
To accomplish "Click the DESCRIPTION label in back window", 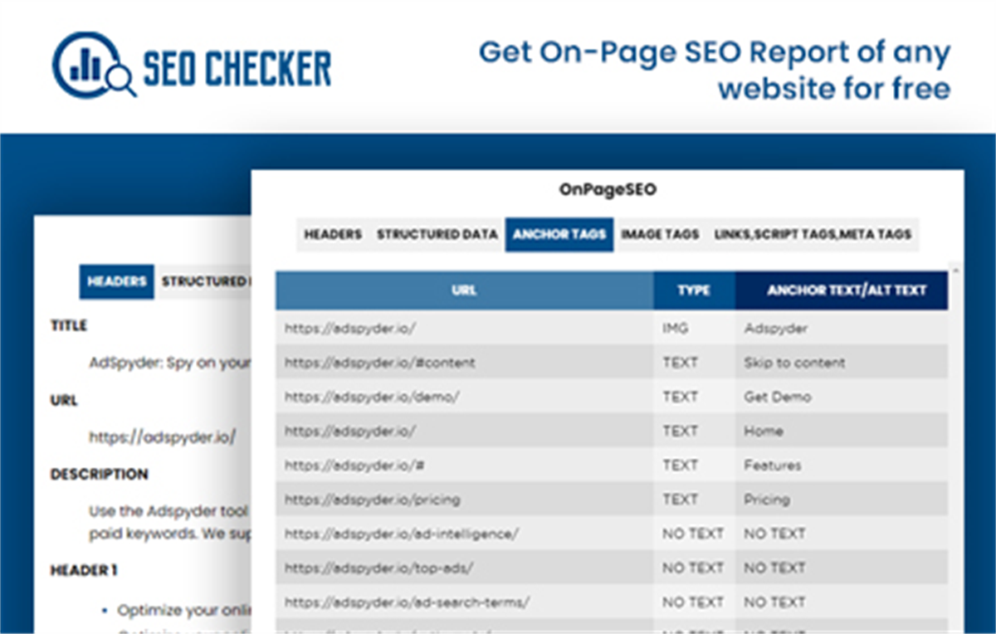I will [99, 475].
